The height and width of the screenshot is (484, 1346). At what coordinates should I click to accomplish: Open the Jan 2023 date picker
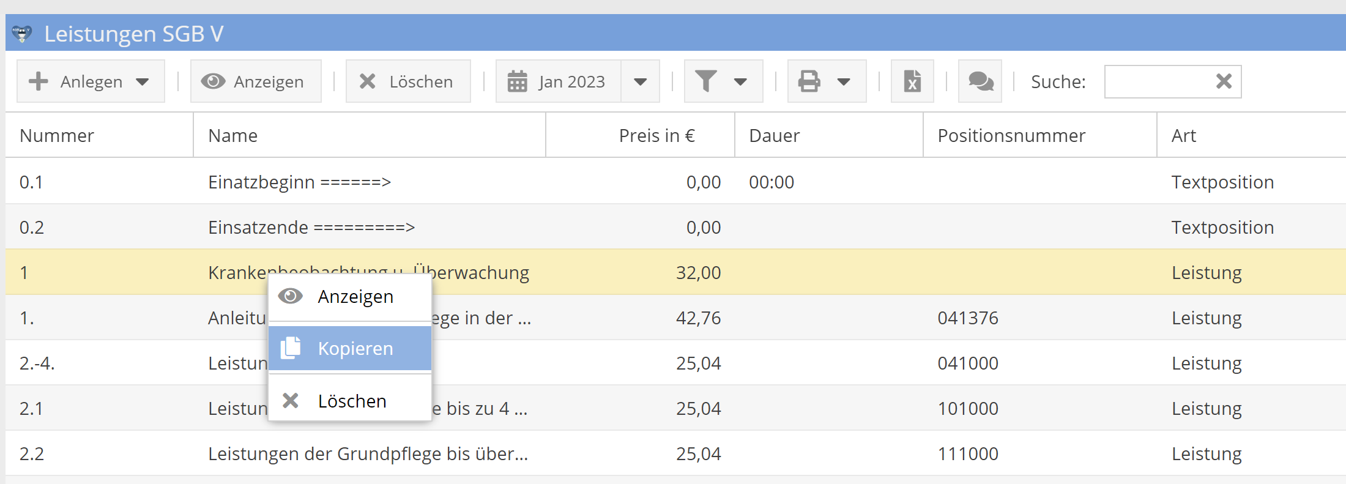[x=558, y=81]
